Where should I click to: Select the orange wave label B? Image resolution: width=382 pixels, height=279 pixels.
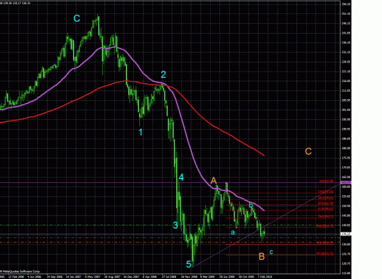tap(262, 256)
